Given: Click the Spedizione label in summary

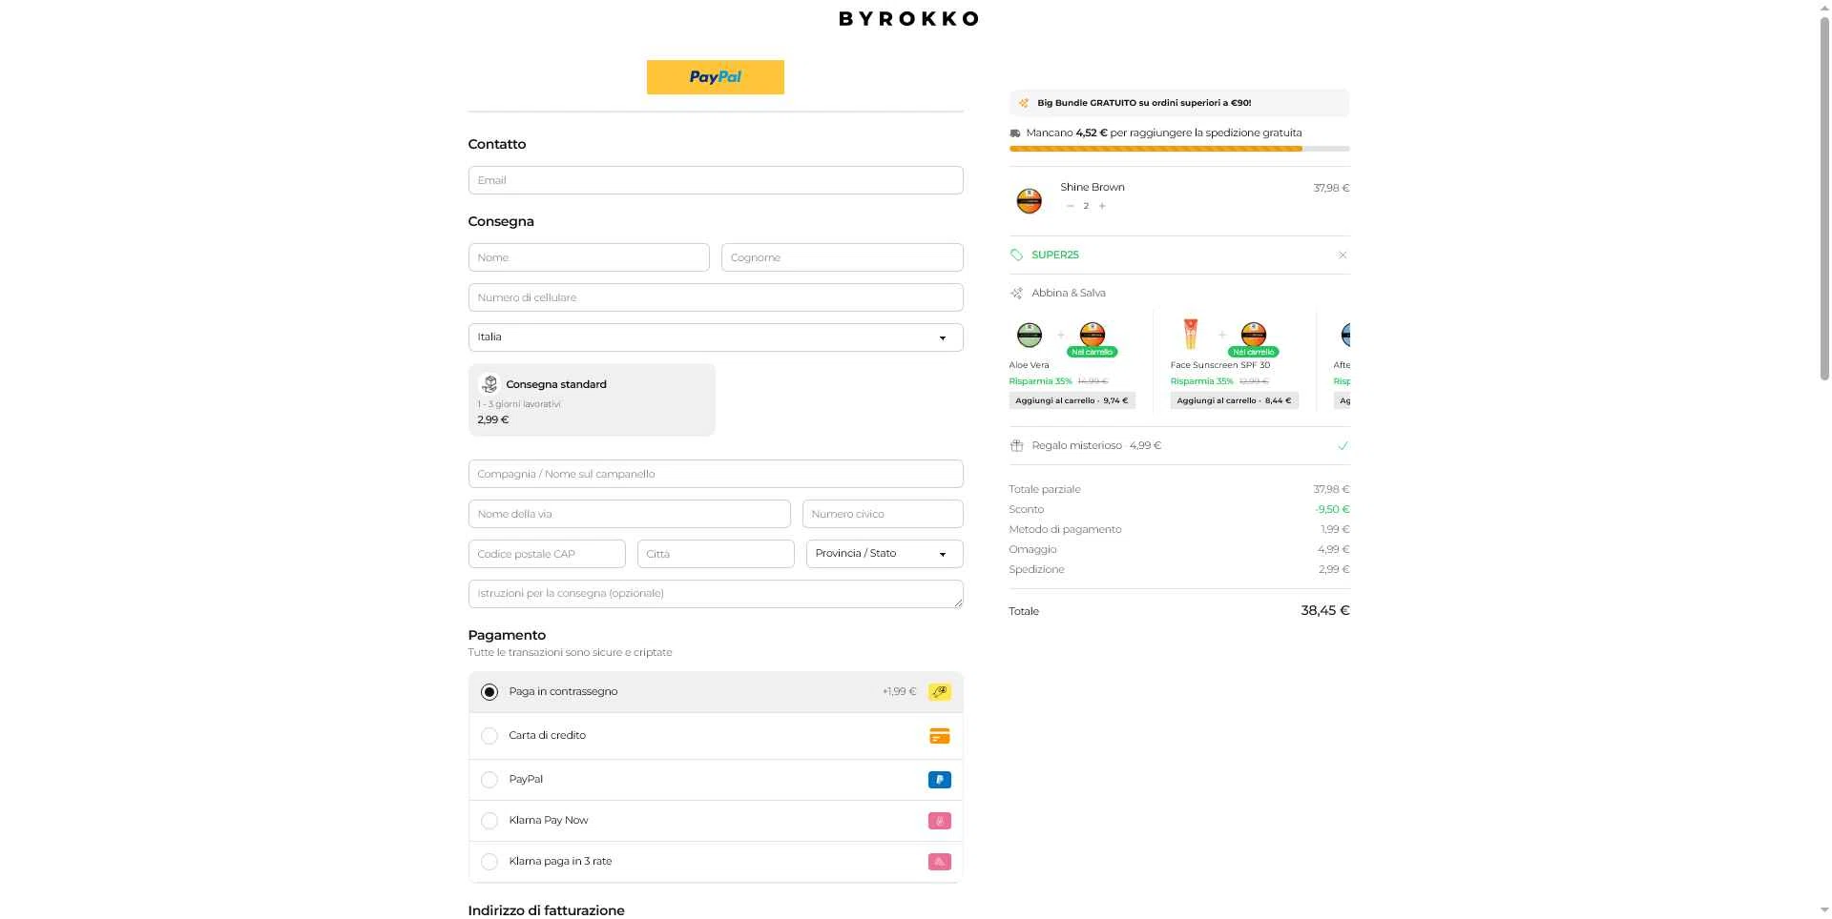Looking at the screenshot, I should (x=1036, y=569).
